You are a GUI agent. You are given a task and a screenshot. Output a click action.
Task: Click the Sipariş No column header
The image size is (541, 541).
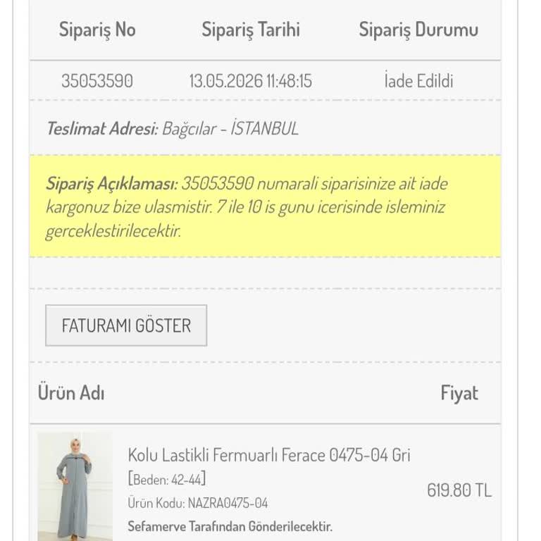[97, 30]
